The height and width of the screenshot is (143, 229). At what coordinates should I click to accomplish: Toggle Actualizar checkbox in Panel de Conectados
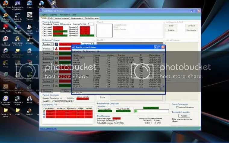pos(65,98)
